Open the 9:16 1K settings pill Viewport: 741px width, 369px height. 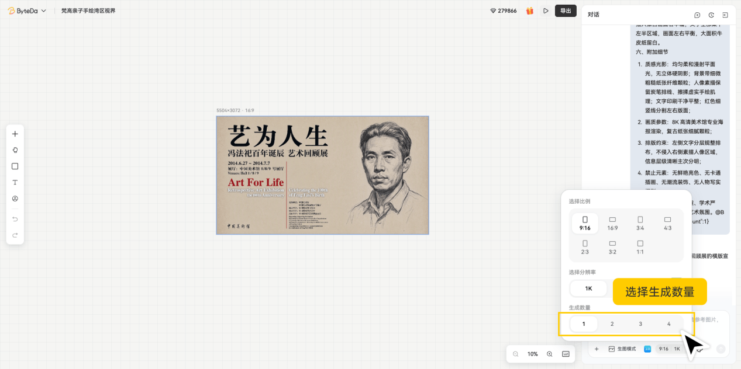click(x=669, y=349)
